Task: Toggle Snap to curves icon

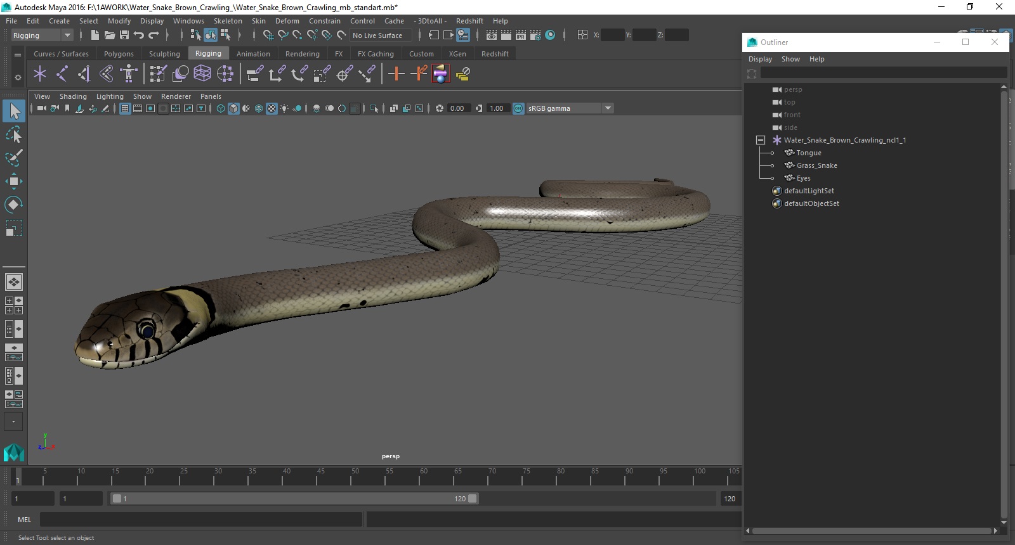Action: [283, 35]
